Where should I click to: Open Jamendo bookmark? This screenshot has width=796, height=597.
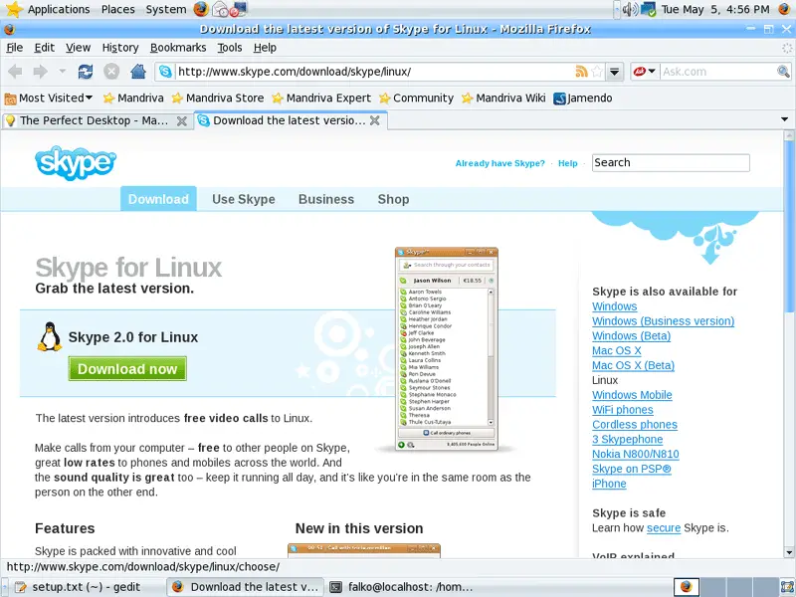point(583,98)
